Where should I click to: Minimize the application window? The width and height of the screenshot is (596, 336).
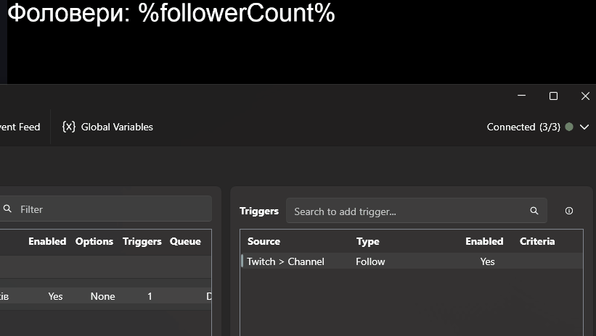tap(521, 96)
